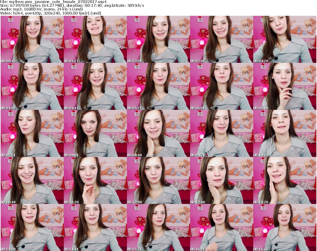Click the thumbnail at timestamp 00:14:41
This screenshot has width=317, height=251.
pos(95,227)
